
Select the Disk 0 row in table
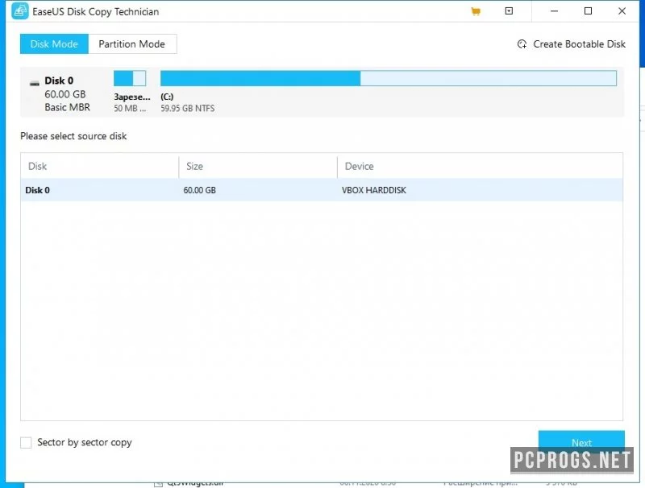click(322, 190)
